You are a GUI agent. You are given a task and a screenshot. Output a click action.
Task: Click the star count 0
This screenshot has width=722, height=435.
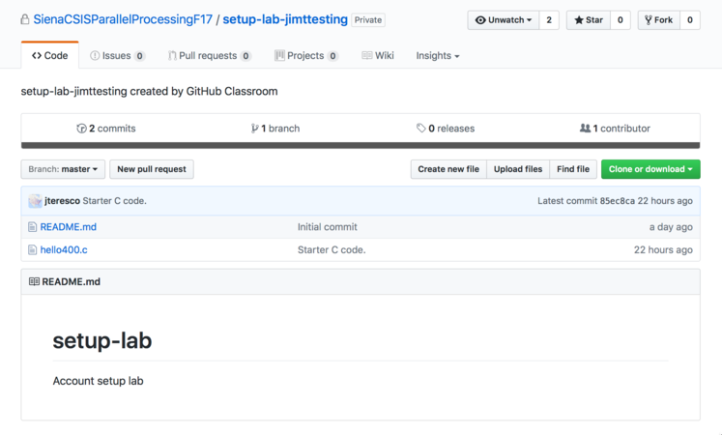[621, 20]
